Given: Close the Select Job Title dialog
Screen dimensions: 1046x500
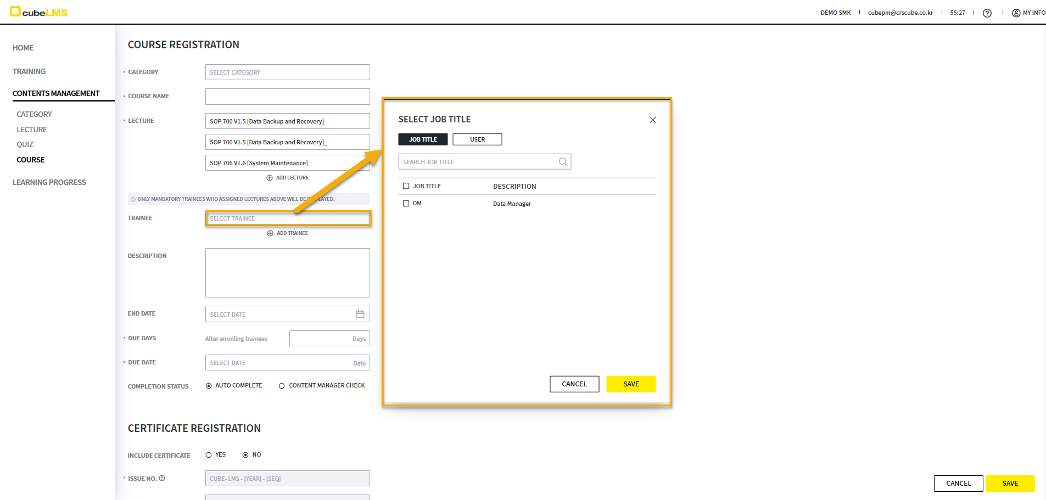Looking at the screenshot, I should 652,120.
